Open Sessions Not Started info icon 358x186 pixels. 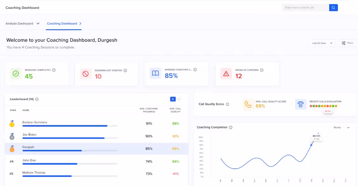click(125, 71)
